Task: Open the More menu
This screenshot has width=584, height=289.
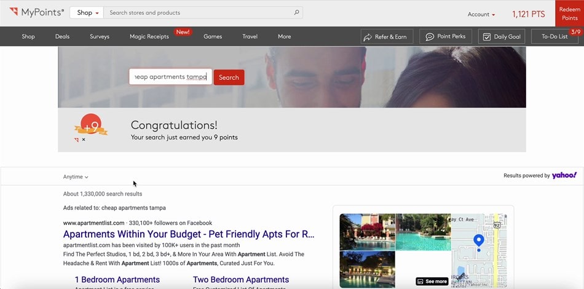Action: pyautogui.click(x=285, y=36)
